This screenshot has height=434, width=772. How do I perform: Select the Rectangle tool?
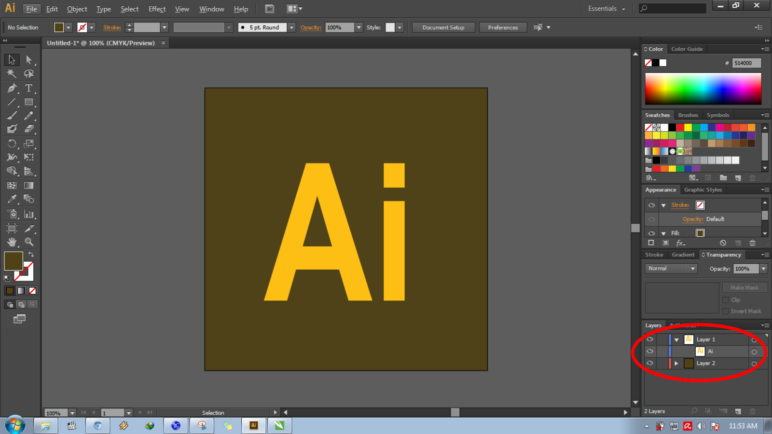click(x=29, y=102)
